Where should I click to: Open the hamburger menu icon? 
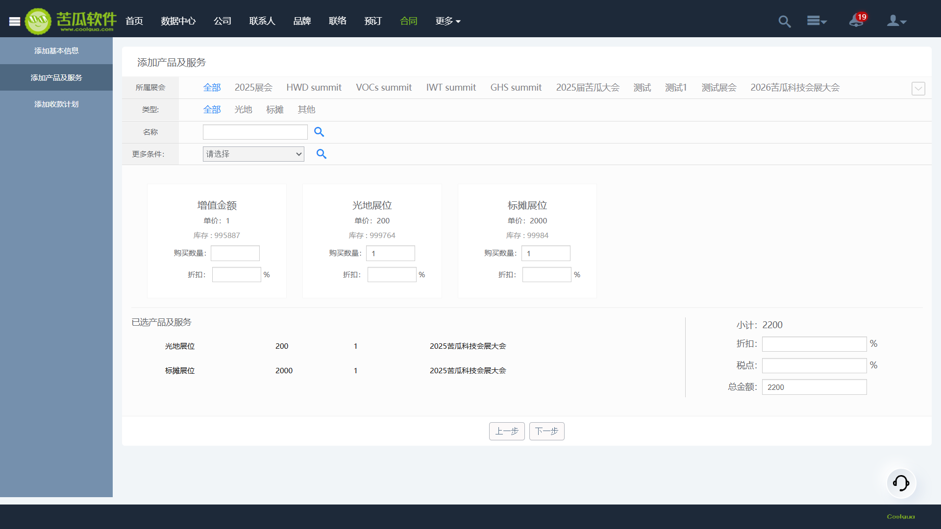15,21
